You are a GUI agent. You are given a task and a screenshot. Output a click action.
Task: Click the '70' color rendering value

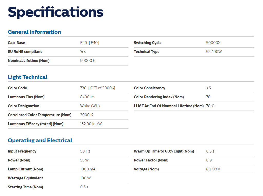[x=208, y=97]
